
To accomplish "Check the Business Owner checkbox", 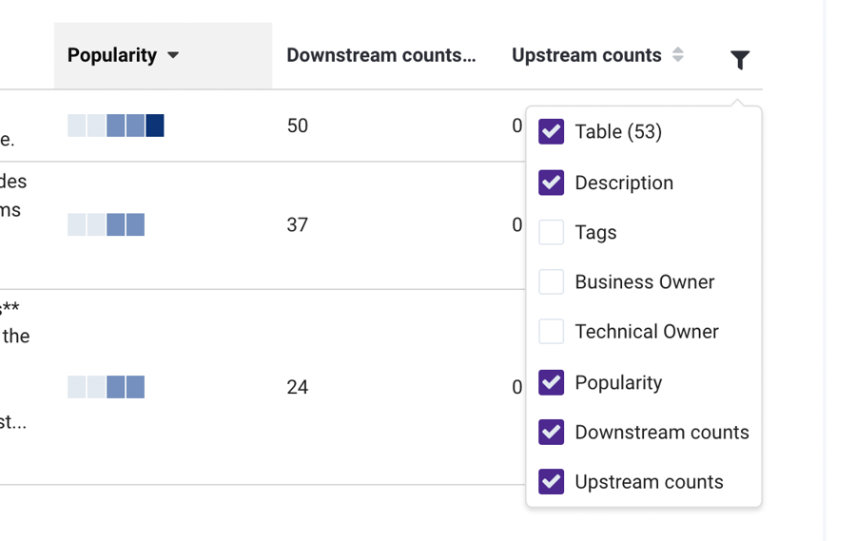I will pyautogui.click(x=552, y=281).
